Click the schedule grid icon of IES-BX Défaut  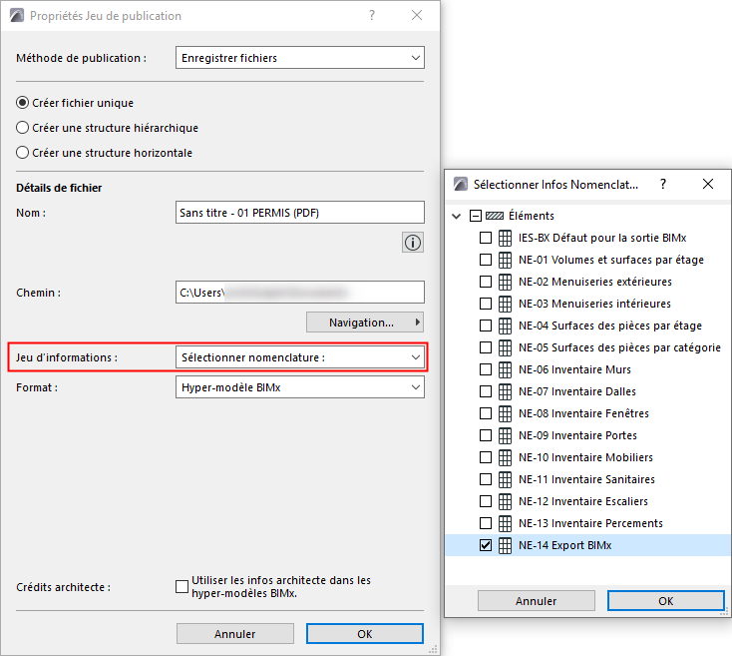505,238
